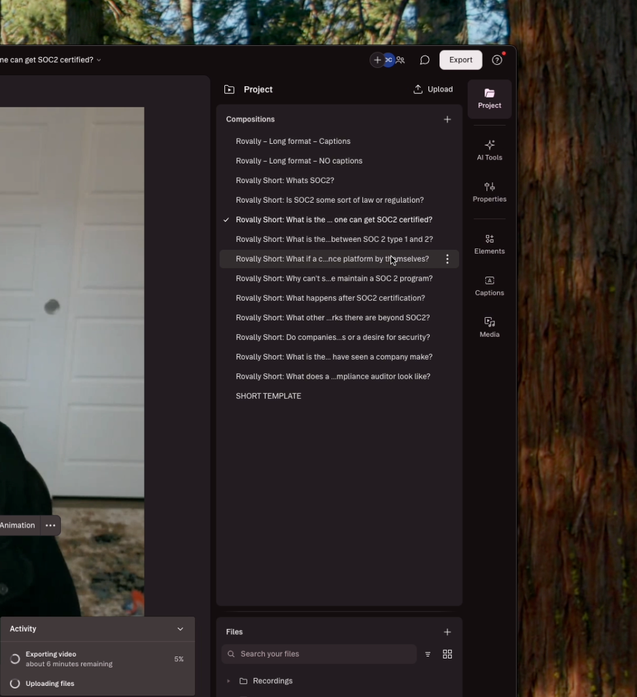Click the Animation button
This screenshot has height=697, width=637.
pos(18,526)
